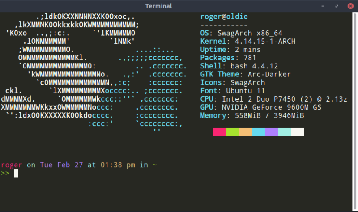Screen dimensions: 358x212
Task: Click the terminal vertical scrollbar
Action: pos(355,112)
